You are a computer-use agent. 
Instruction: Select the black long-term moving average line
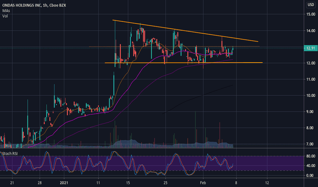tap(198, 97)
